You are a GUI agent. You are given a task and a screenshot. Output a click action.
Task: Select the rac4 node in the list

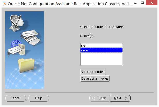pyautogui.click(x=102, y=50)
